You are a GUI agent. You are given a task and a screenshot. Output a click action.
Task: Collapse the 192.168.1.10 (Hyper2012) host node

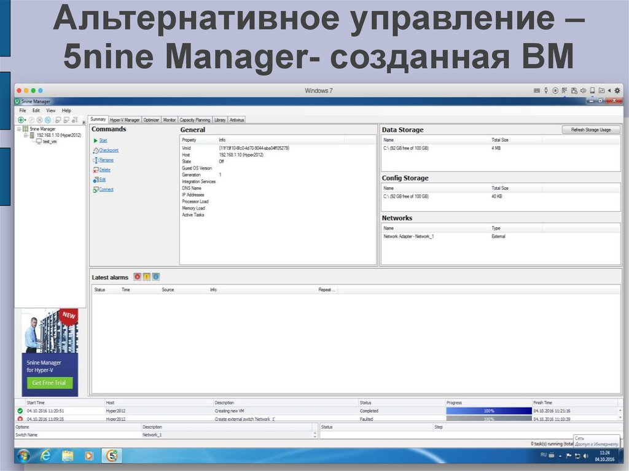click(25, 135)
